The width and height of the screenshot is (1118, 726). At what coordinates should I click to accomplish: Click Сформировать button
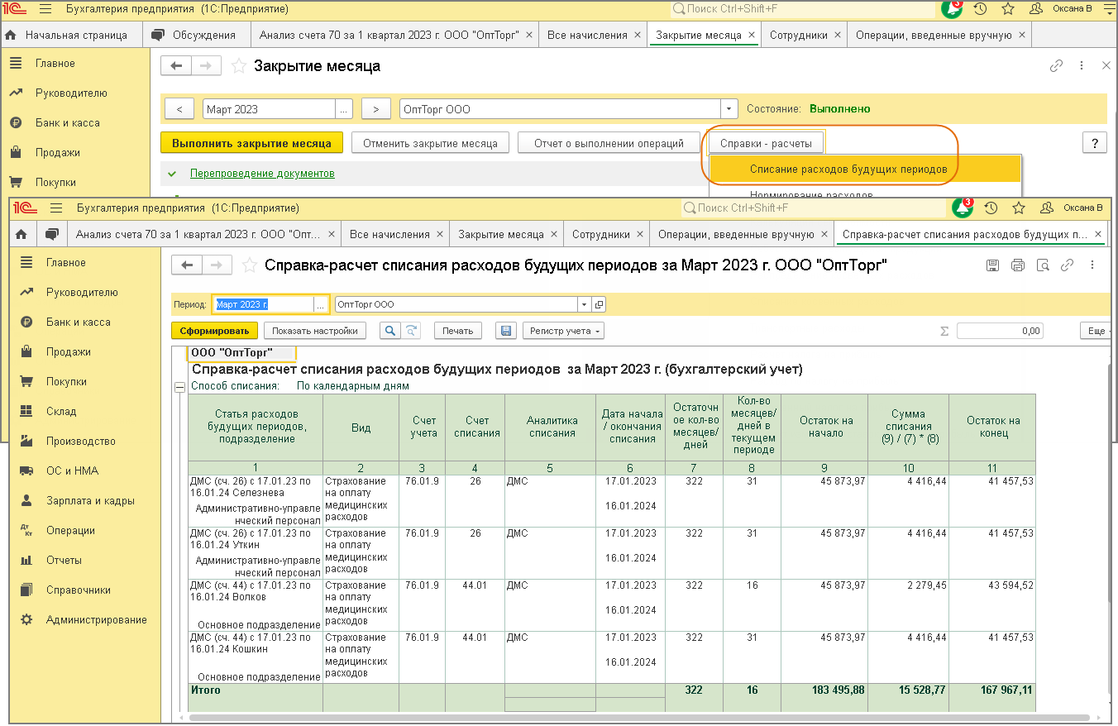[214, 331]
